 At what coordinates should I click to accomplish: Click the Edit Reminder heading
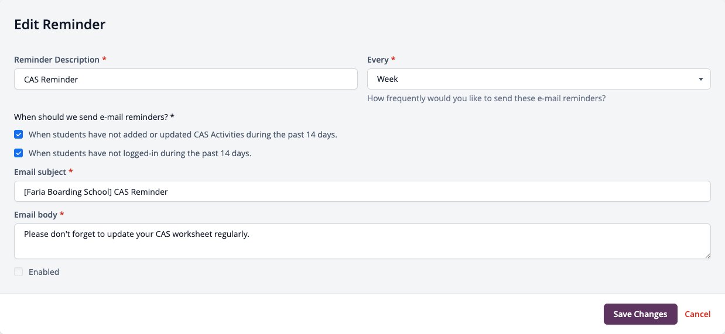point(60,25)
